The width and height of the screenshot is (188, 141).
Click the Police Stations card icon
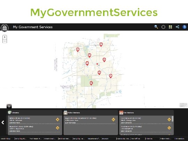coord(65,112)
